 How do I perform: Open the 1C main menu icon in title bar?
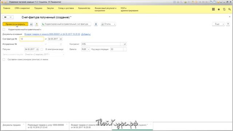2,2
